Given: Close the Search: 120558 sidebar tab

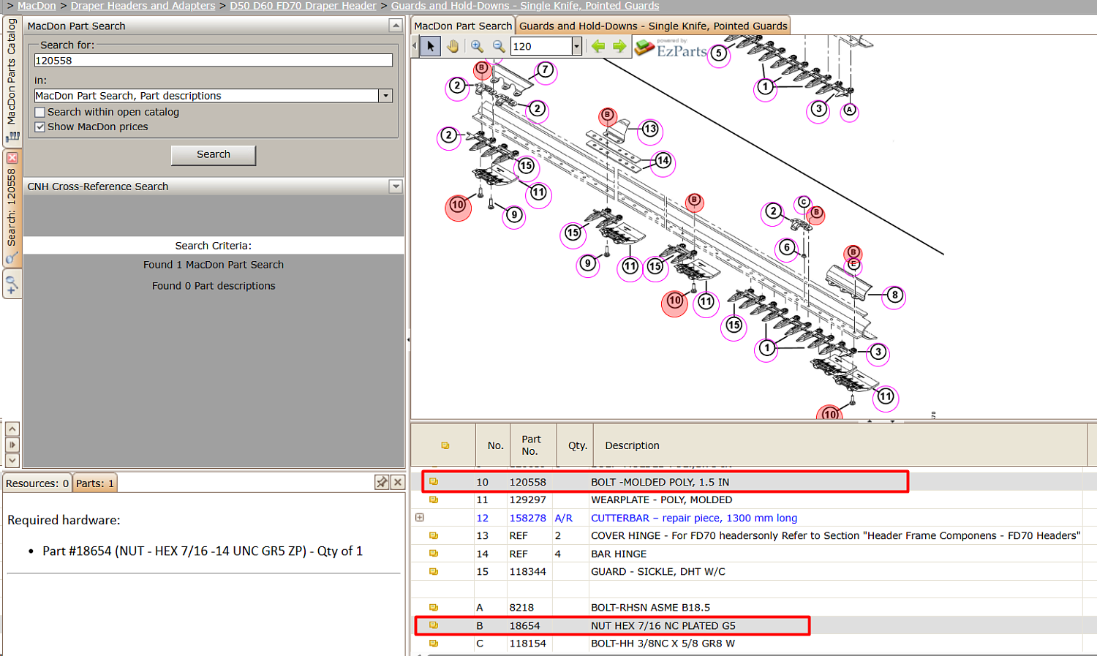Looking at the screenshot, I should [12, 157].
